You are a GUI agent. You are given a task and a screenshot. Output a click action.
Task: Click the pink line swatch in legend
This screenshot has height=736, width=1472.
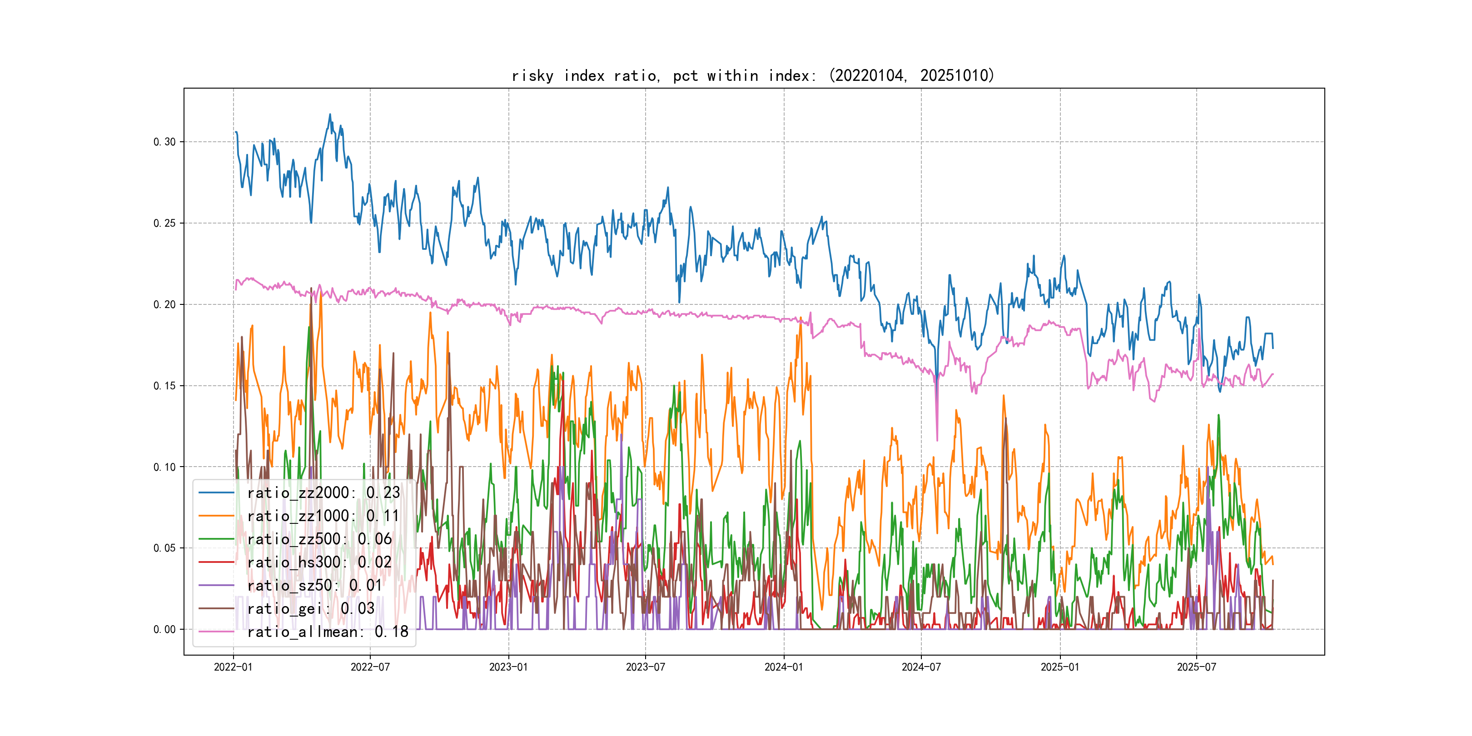pyautogui.click(x=217, y=632)
